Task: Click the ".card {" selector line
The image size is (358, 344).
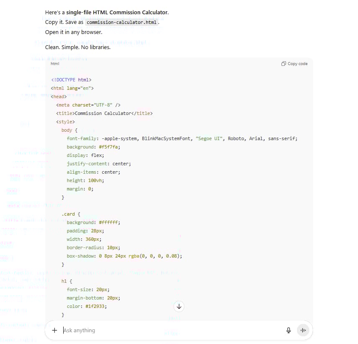Action: tap(70, 214)
